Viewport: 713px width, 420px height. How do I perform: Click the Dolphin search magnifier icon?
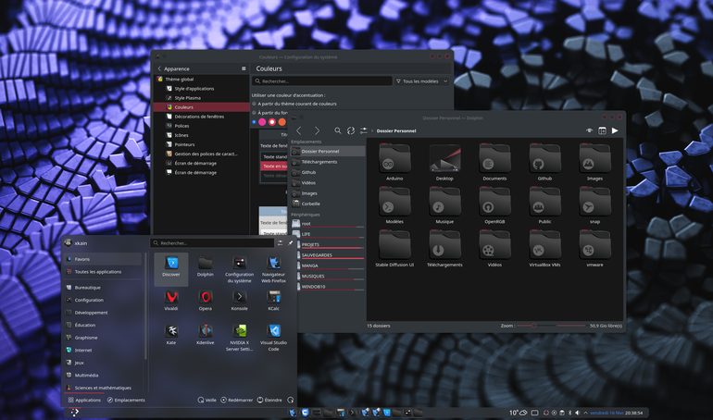click(338, 130)
